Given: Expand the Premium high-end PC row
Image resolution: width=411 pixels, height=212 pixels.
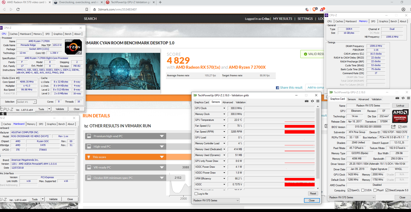Looking at the screenshot, I should (126, 136).
